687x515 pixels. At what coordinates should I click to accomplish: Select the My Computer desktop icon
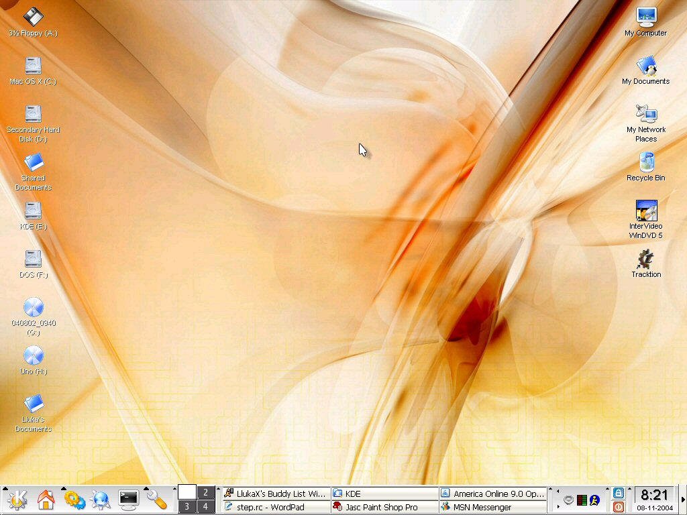[646, 17]
